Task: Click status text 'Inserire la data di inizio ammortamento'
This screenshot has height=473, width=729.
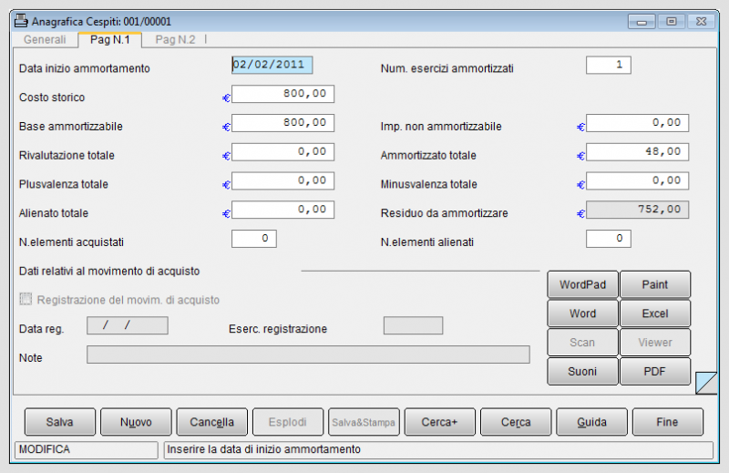Action: coord(263,449)
